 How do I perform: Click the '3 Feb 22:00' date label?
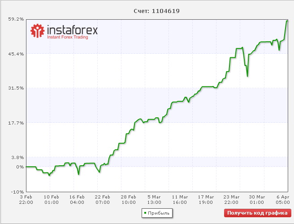pos(26,200)
